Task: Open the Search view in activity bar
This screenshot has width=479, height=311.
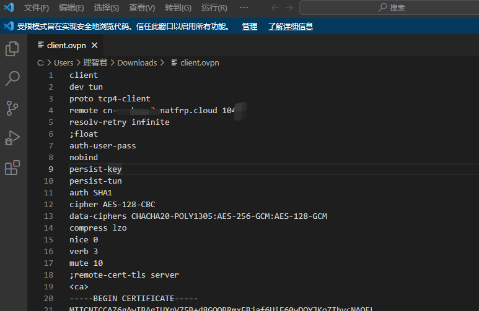Action: click(x=12, y=78)
